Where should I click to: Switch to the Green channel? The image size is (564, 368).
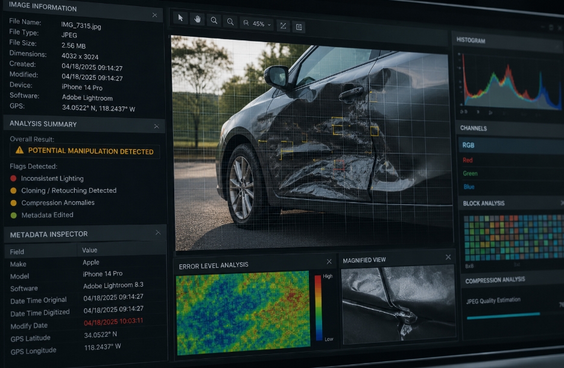click(x=511, y=173)
